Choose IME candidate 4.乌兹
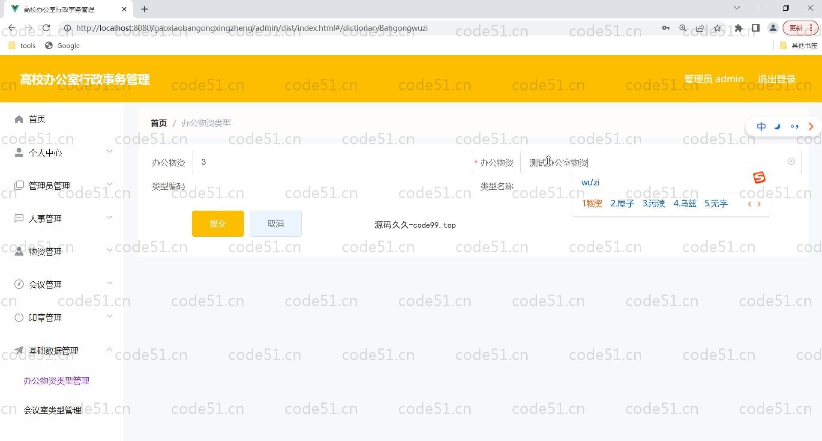Viewport: 822px width, 441px height. click(x=685, y=204)
